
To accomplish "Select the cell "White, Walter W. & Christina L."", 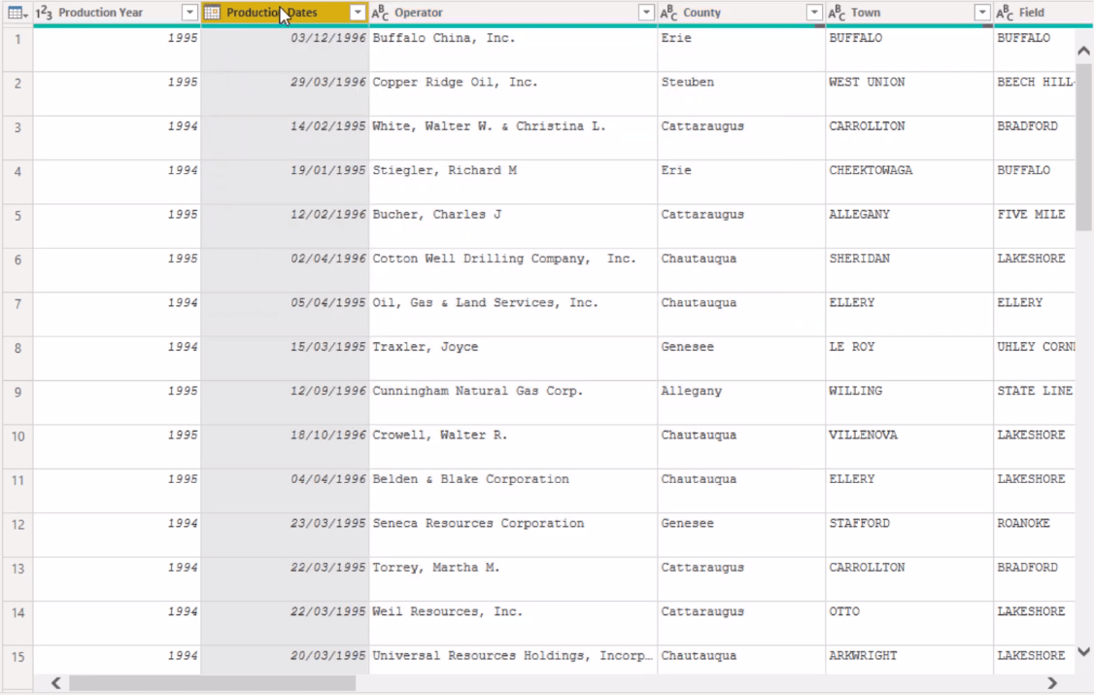I will [x=513, y=137].
